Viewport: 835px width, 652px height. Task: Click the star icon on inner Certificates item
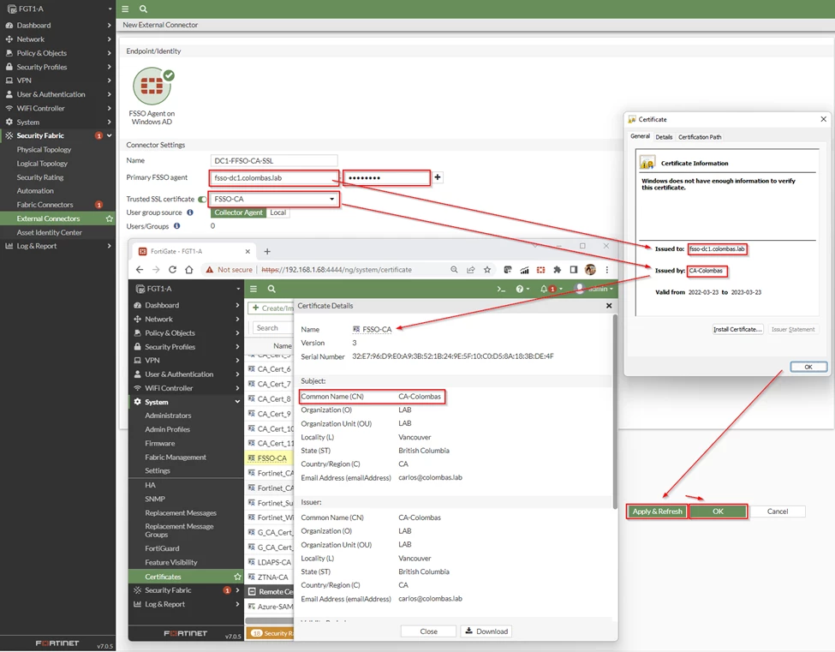[237, 577]
